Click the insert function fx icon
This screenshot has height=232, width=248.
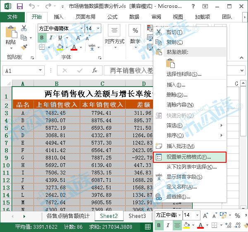click(95, 70)
